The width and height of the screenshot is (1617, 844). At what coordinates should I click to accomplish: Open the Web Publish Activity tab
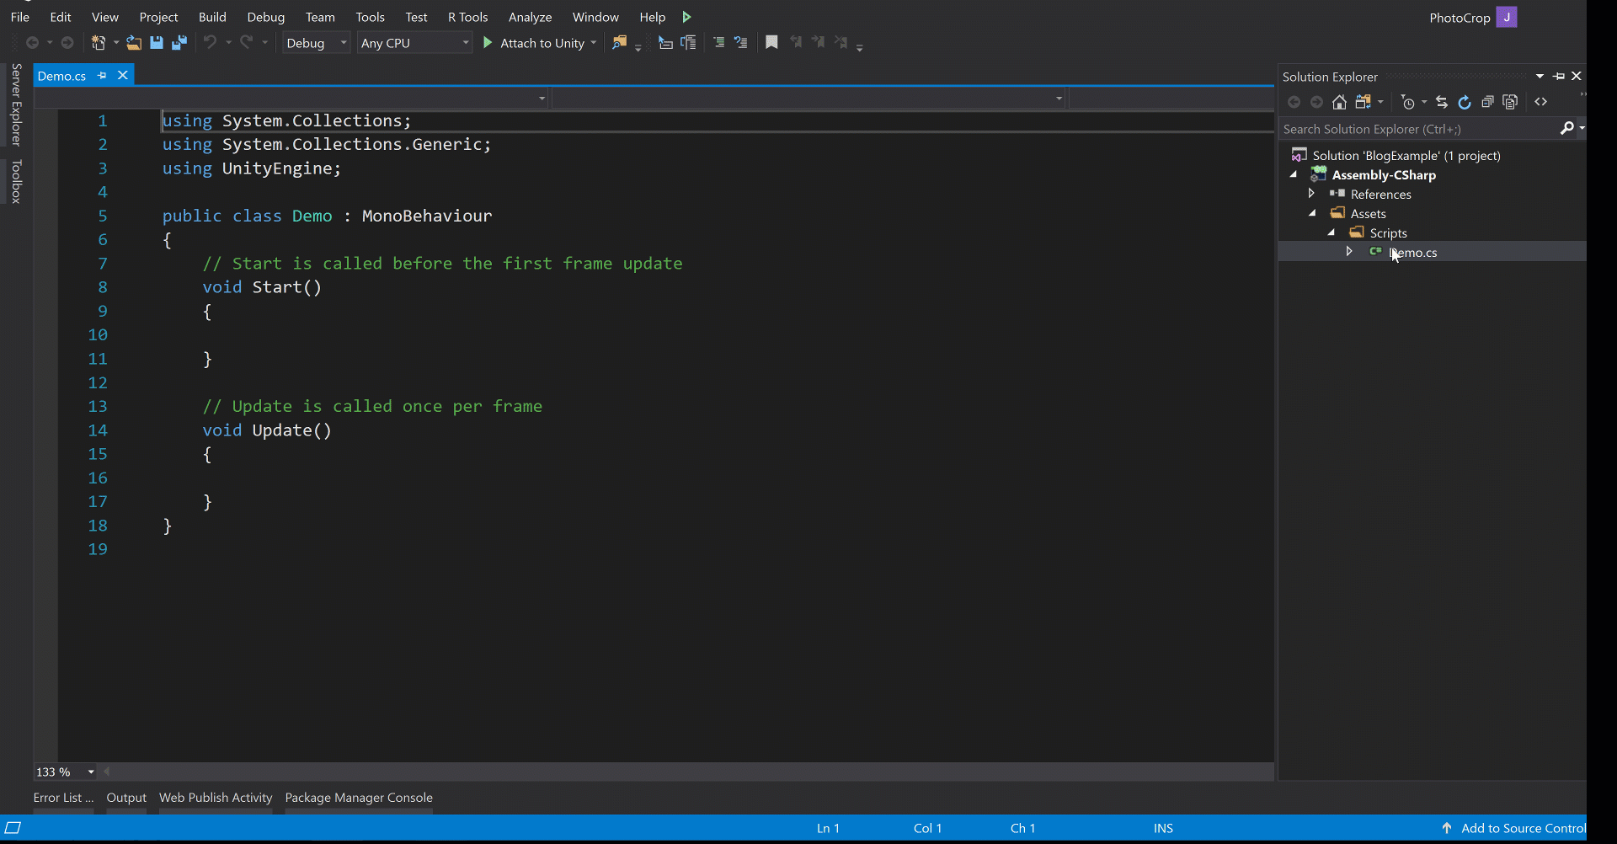tap(216, 797)
